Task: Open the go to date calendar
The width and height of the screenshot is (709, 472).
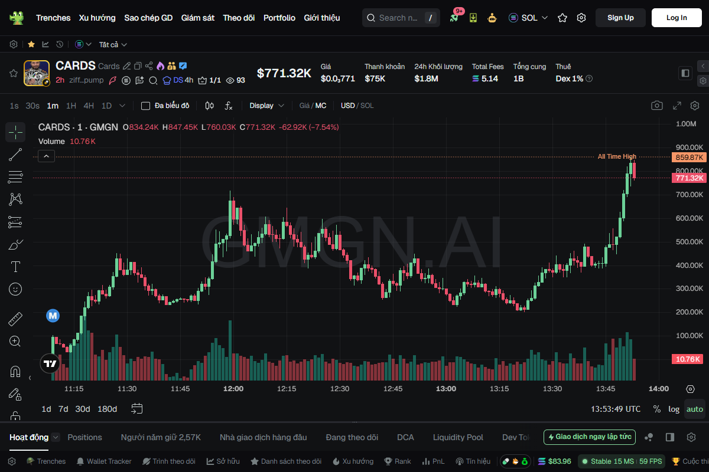Action: click(137, 409)
